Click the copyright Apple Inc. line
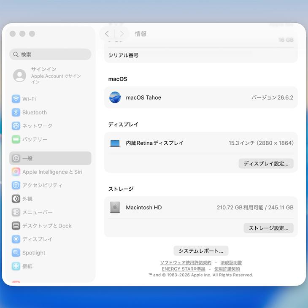Screen dimensions: 308x308 coord(201,275)
